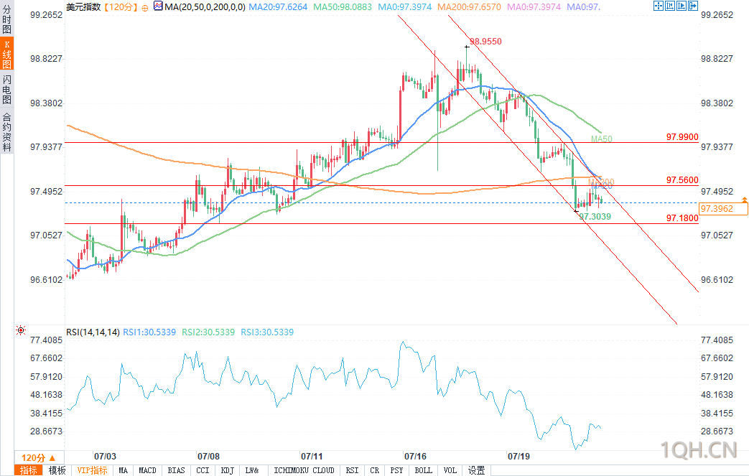
Task: Click the orange price alert marker at 97.3962
Action: pyautogui.click(x=744, y=199)
